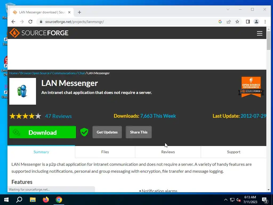Click the SourceForge logo

39,33
